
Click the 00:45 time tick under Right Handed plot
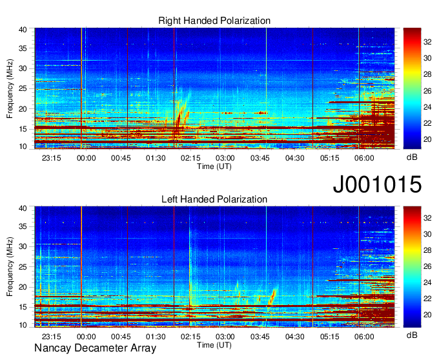pyautogui.click(x=121, y=158)
